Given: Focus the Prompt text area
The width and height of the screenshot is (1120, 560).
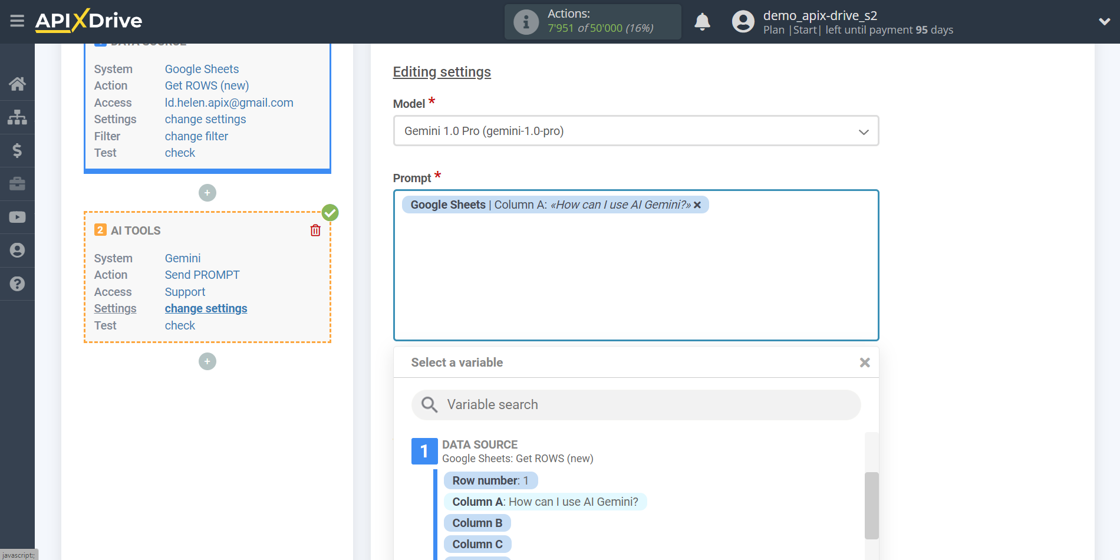Looking at the screenshot, I should (636, 265).
